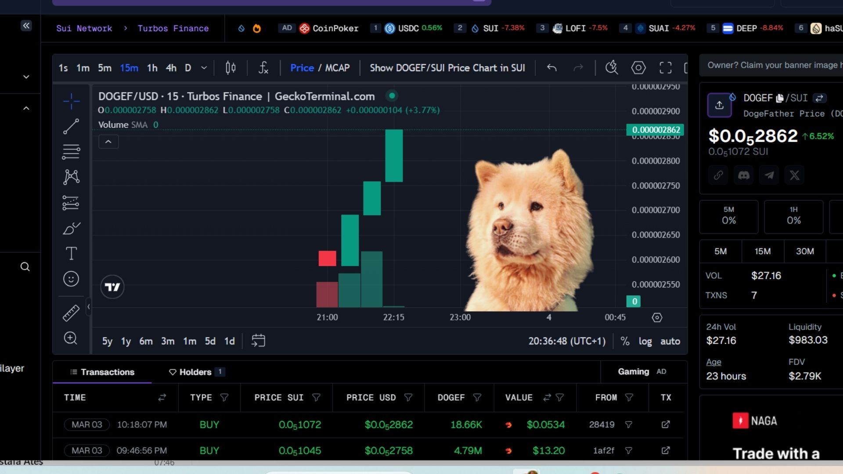This screenshot has height=474, width=843.
Task: Toggle Price versus MCAP display
Action: tap(320, 68)
